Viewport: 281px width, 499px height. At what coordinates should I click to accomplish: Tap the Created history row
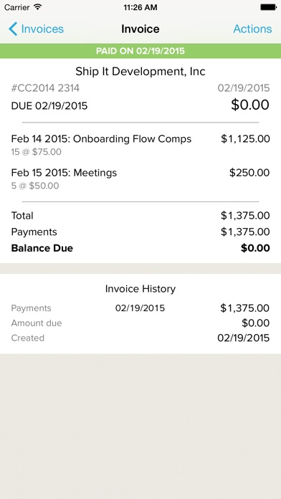[140, 338]
